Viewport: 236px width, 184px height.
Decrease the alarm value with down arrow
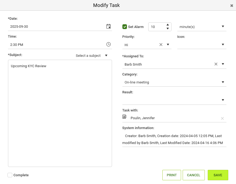[x=168, y=29]
